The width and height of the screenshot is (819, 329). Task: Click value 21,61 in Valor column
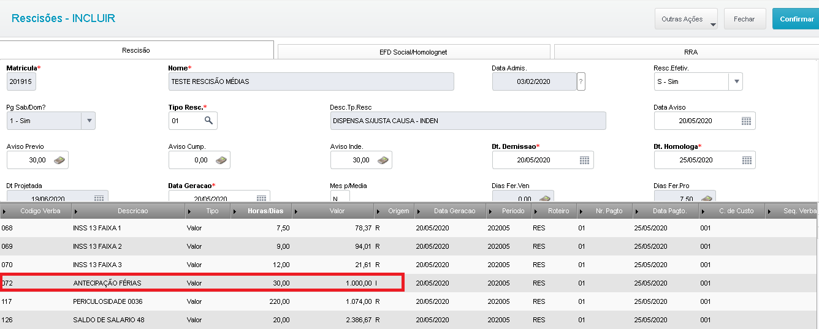tap(362, 265)
